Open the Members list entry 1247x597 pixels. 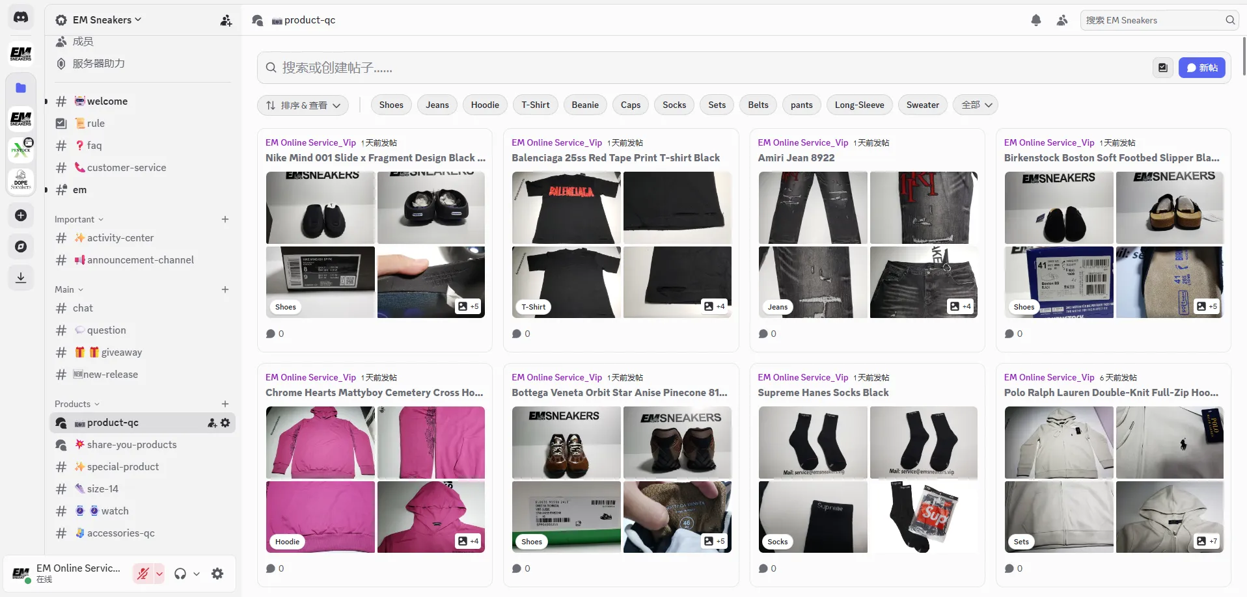click(x=142, y=42)
